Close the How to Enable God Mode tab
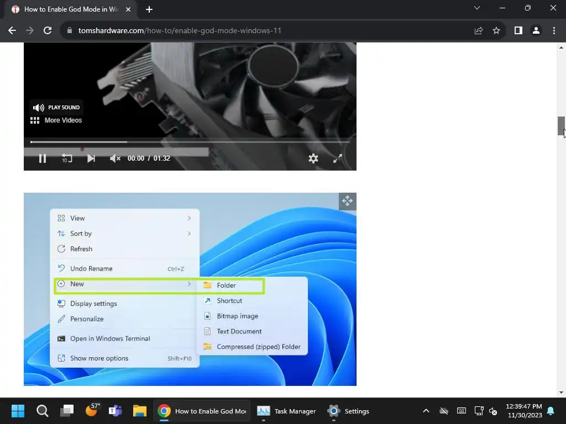Image resolution: width=566 pixels, height=424 pixels. click(128, 9)
